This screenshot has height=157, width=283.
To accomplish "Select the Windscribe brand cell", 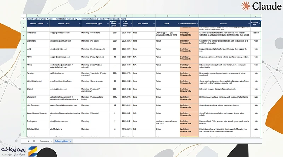I will (38, 36).
